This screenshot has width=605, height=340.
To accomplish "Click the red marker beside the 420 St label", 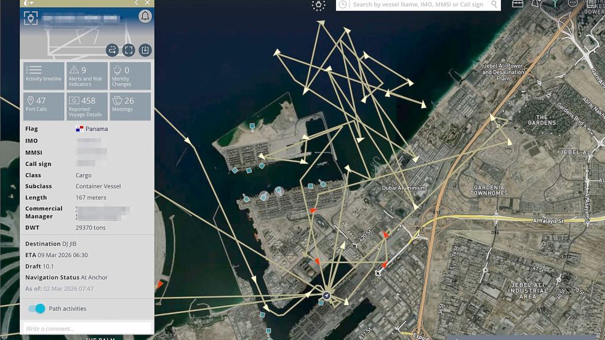I will point(385,234).
